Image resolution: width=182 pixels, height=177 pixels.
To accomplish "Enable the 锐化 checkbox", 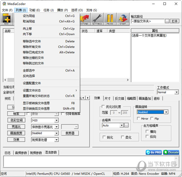I will 104,137.
